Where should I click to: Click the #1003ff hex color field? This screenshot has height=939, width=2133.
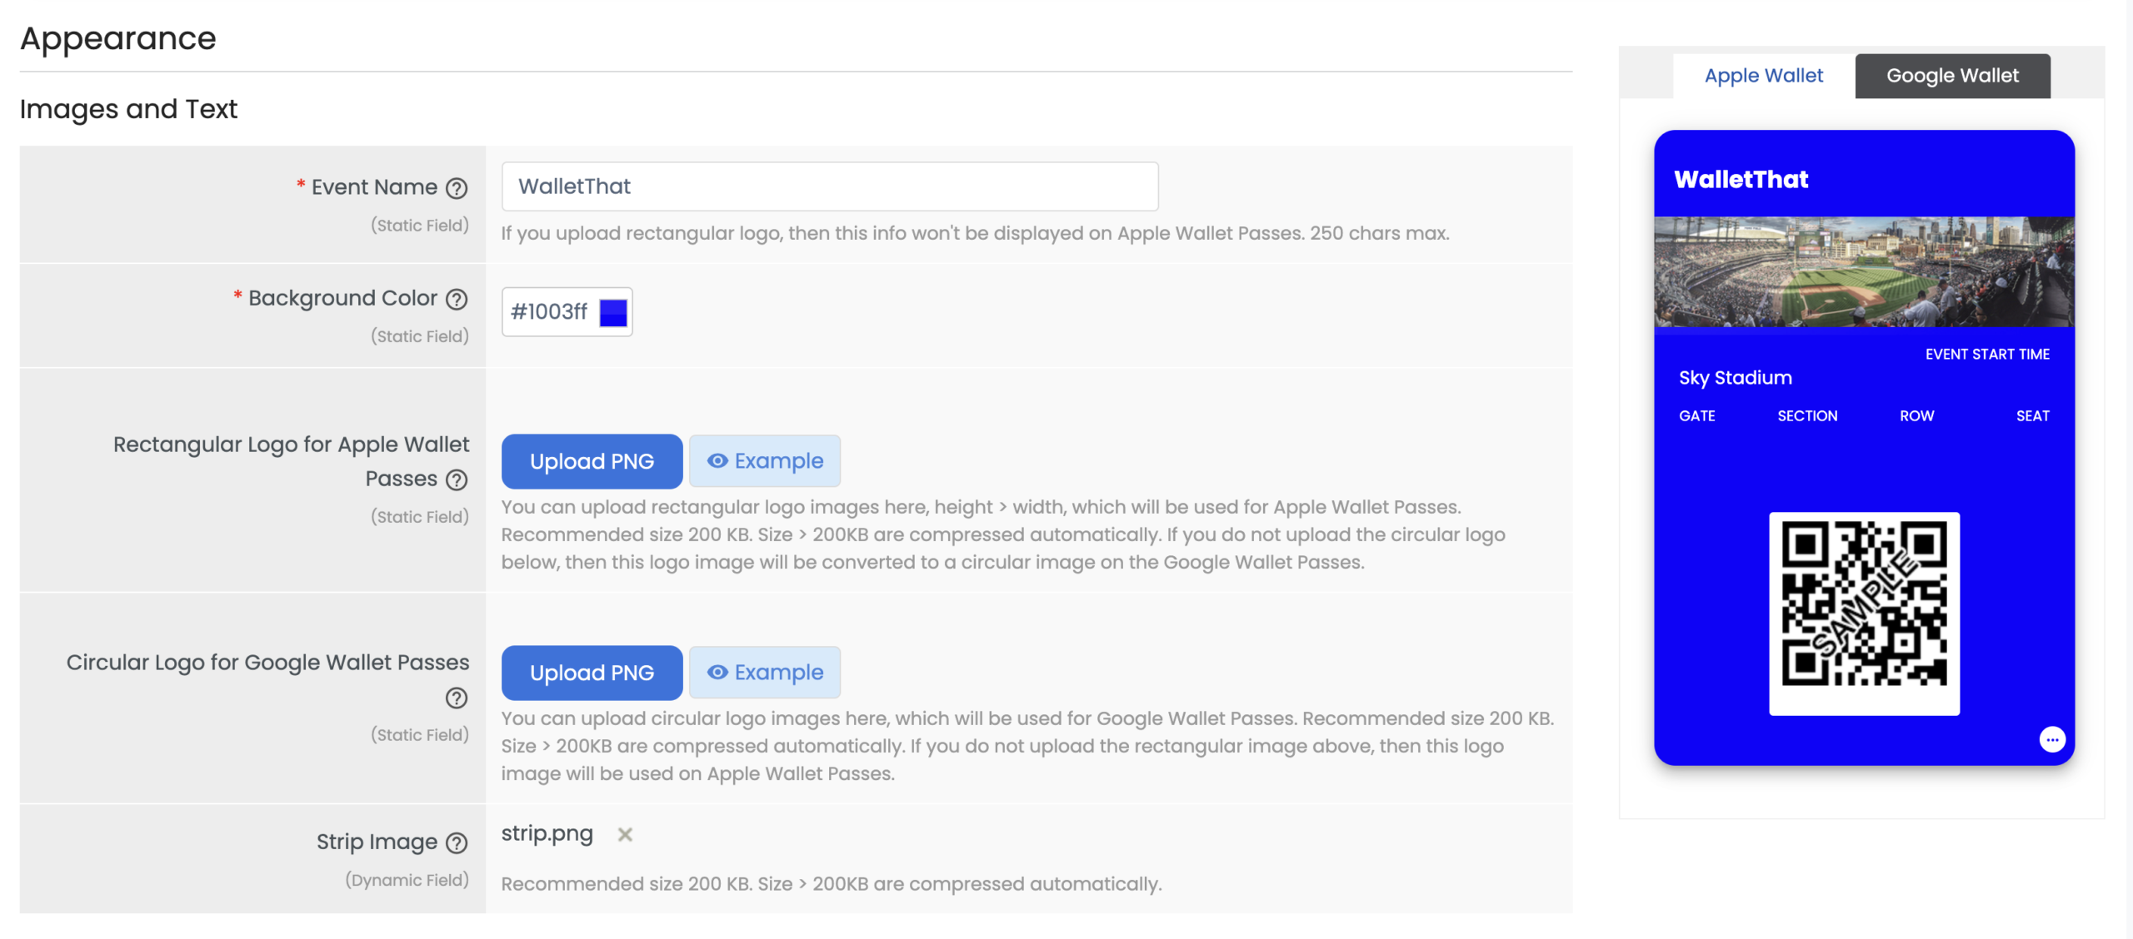click(549, 312)
